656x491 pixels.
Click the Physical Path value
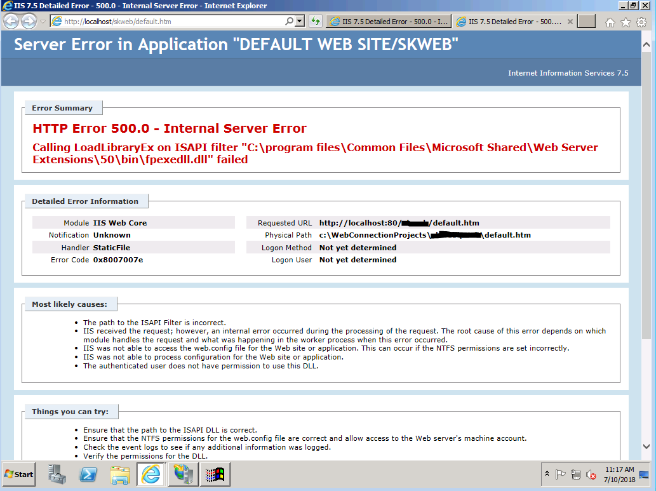point(425,235)
